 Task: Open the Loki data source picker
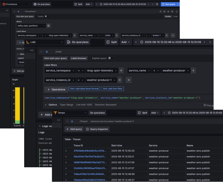[45, 42]
